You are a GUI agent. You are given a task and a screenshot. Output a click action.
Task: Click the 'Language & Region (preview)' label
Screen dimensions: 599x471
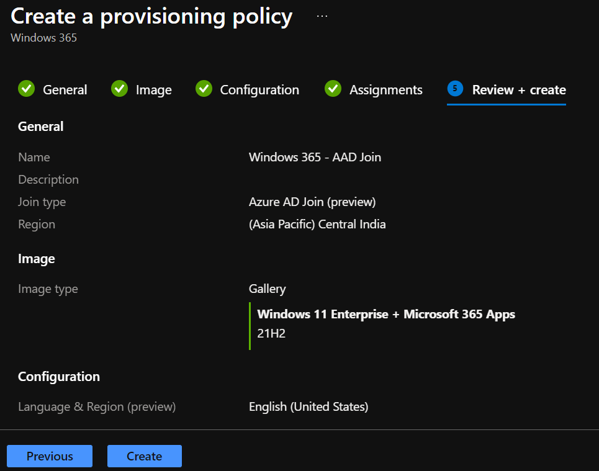tap(97, 407)
